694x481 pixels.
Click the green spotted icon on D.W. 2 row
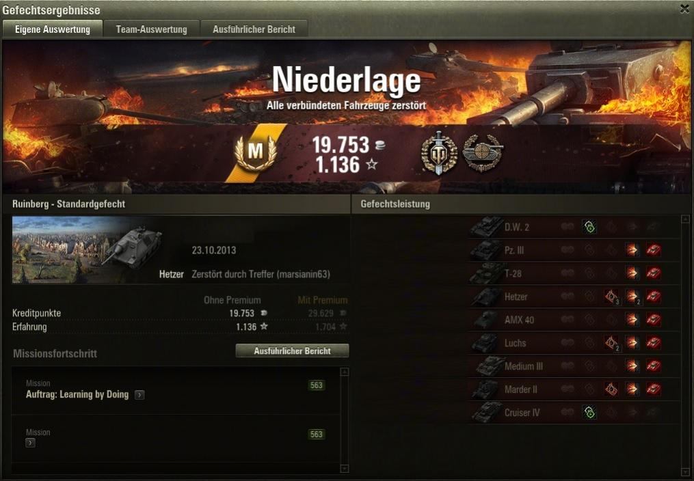(589, 227)
